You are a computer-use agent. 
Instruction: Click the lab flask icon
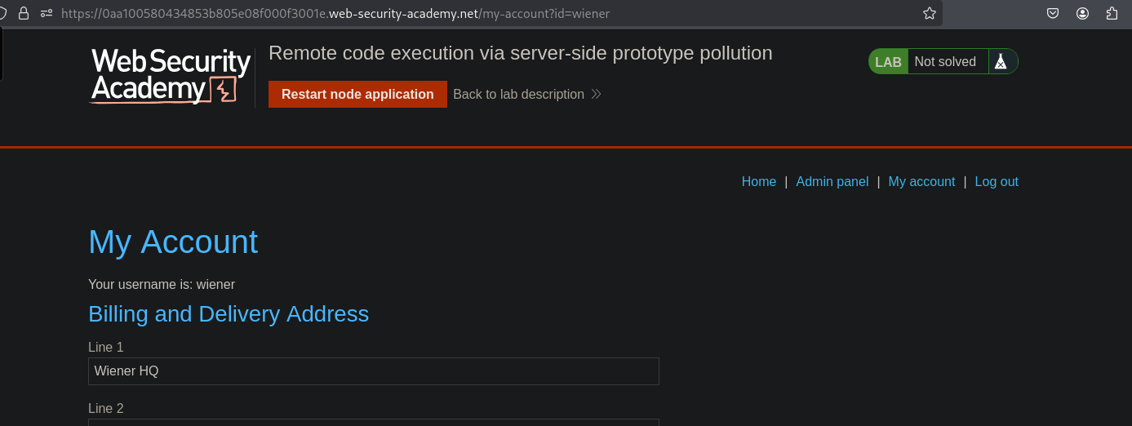pos(1001,62)
